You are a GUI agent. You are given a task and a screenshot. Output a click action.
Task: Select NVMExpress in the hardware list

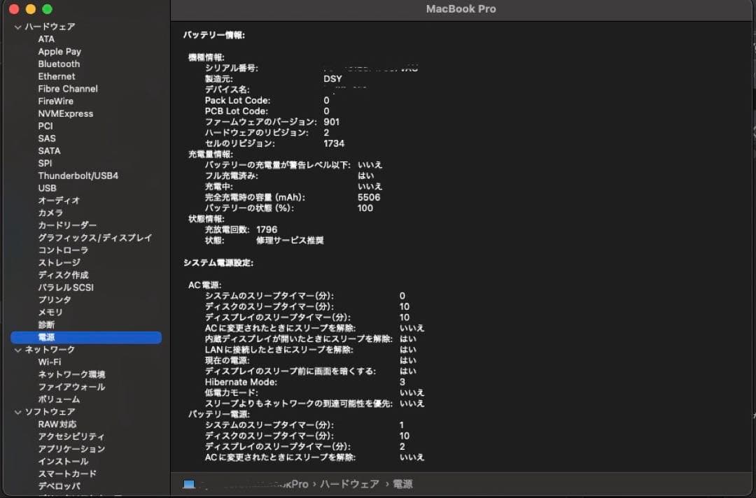click(x=66, y=113)
